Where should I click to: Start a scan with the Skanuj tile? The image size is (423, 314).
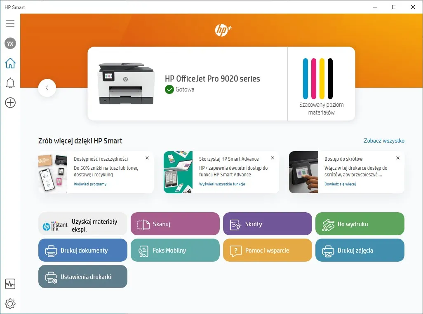click(175, 224)
